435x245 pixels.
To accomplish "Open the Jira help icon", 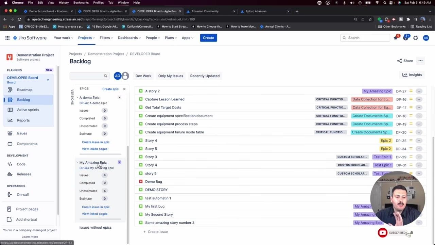I will [406, 38].
